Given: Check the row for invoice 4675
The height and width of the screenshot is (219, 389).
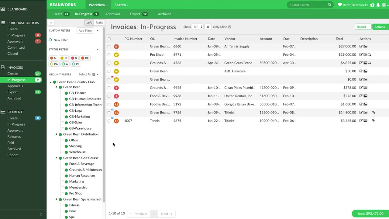Looking at the screenshot, I should (109, 121).
